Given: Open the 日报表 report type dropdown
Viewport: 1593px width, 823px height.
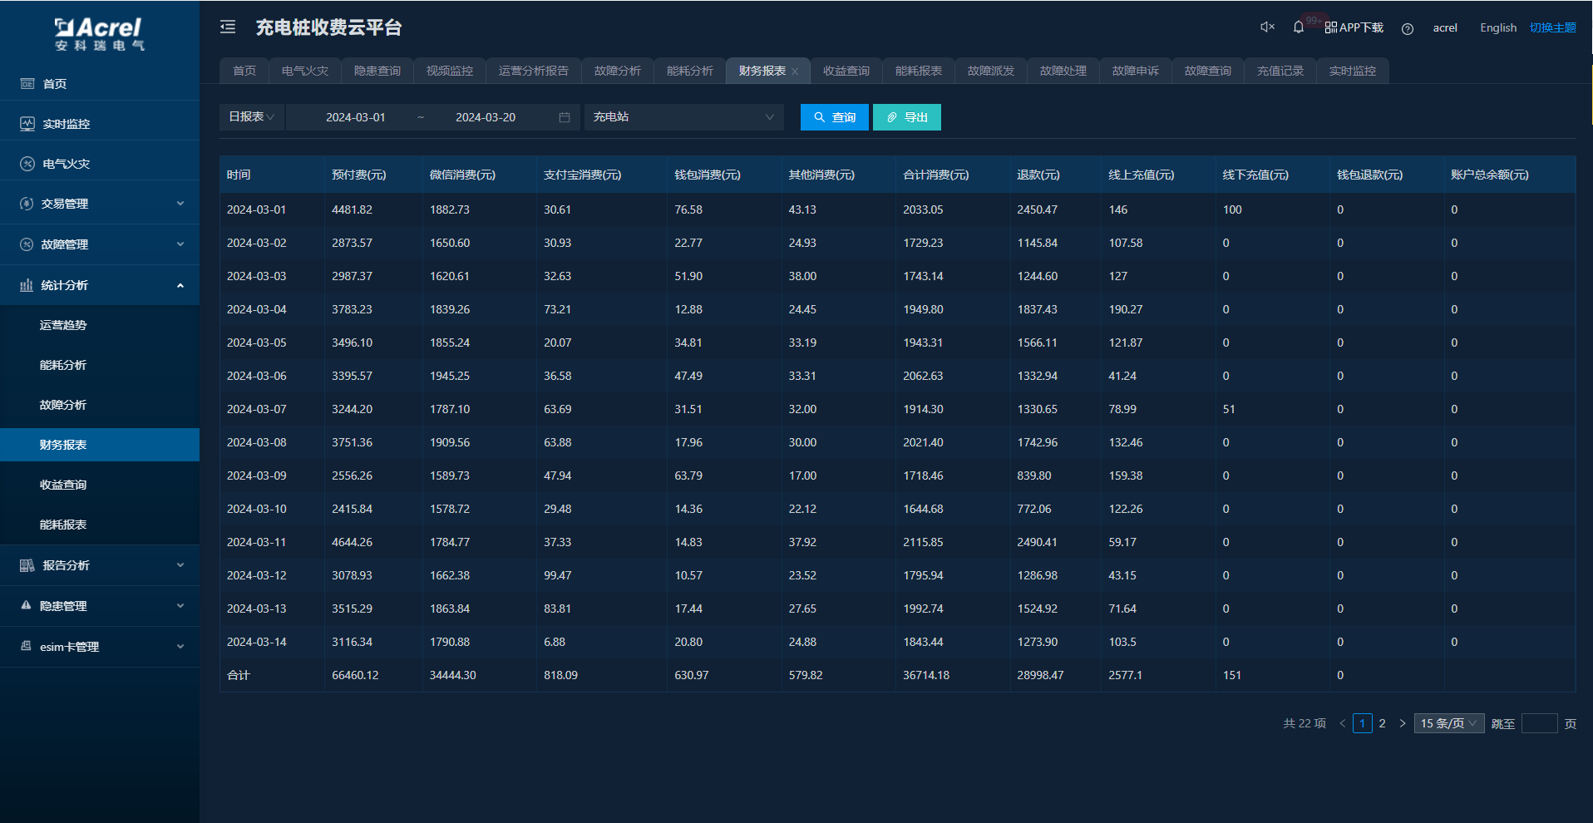Looking at the screenshot, I should click(251, 117).
